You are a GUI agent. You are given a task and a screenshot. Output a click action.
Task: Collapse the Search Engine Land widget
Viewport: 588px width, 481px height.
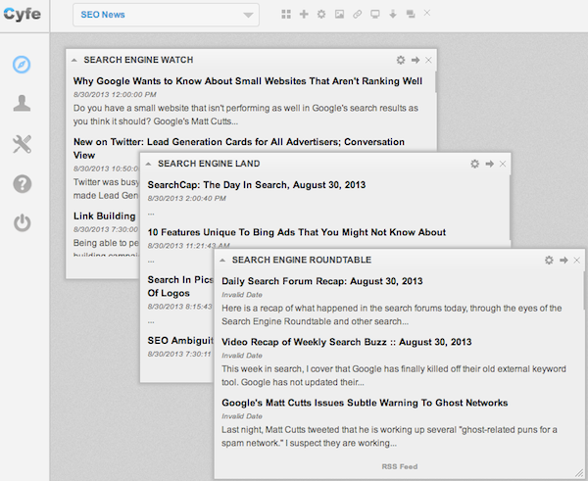click(x=149, y=164)
